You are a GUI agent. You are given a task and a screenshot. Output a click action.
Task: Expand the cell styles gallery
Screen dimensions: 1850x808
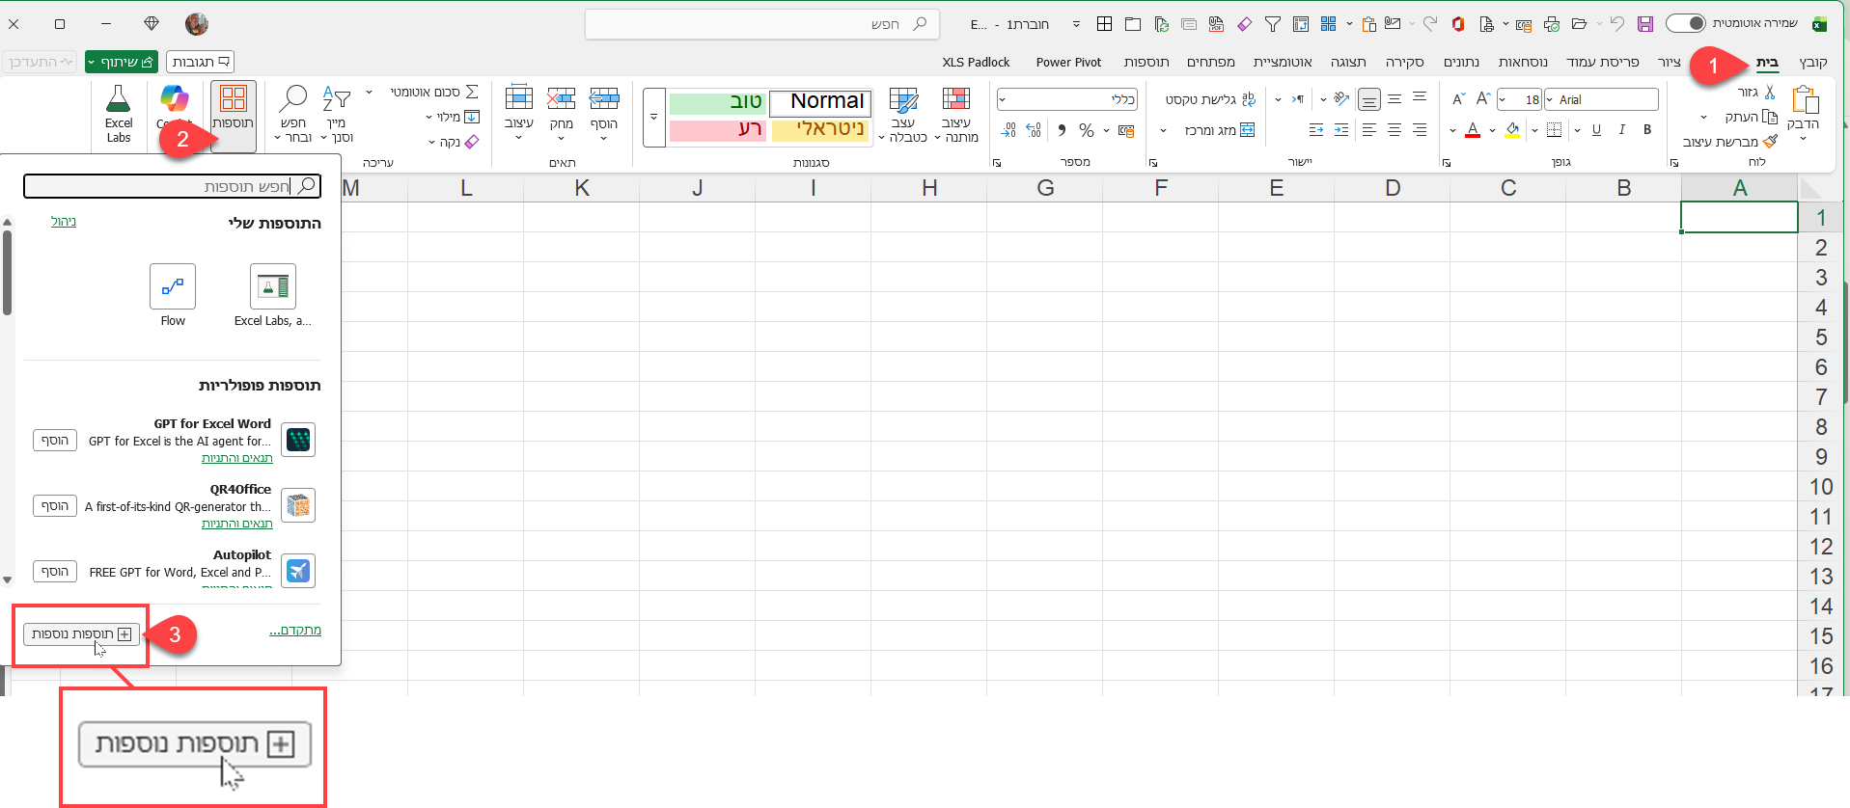coord(653,117)
